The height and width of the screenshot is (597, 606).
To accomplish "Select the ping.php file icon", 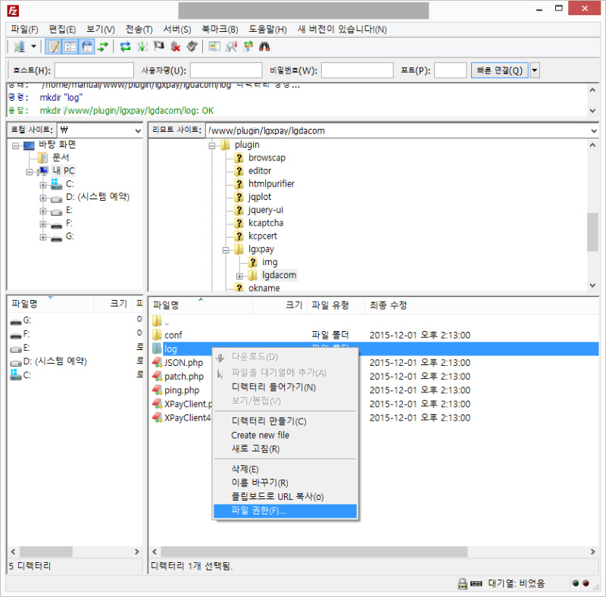I will (157, 390).
